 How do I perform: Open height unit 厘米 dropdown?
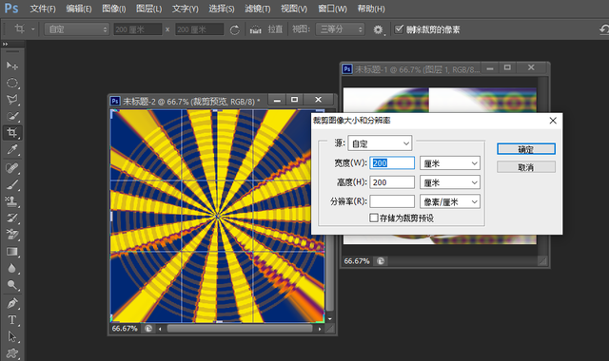tap(450, 182)
